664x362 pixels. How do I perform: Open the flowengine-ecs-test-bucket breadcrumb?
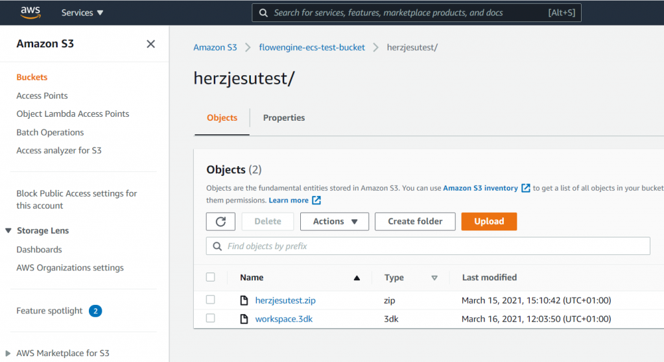coord(312,47)
